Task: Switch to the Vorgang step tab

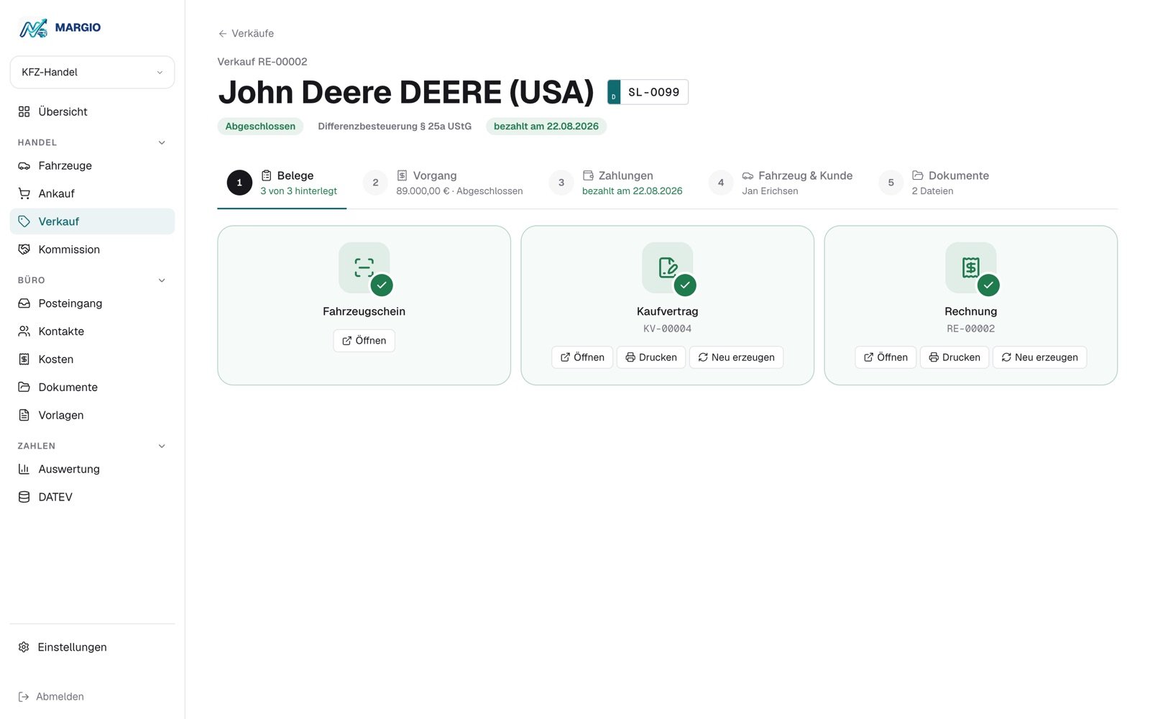Action: [x=443, y=183]
